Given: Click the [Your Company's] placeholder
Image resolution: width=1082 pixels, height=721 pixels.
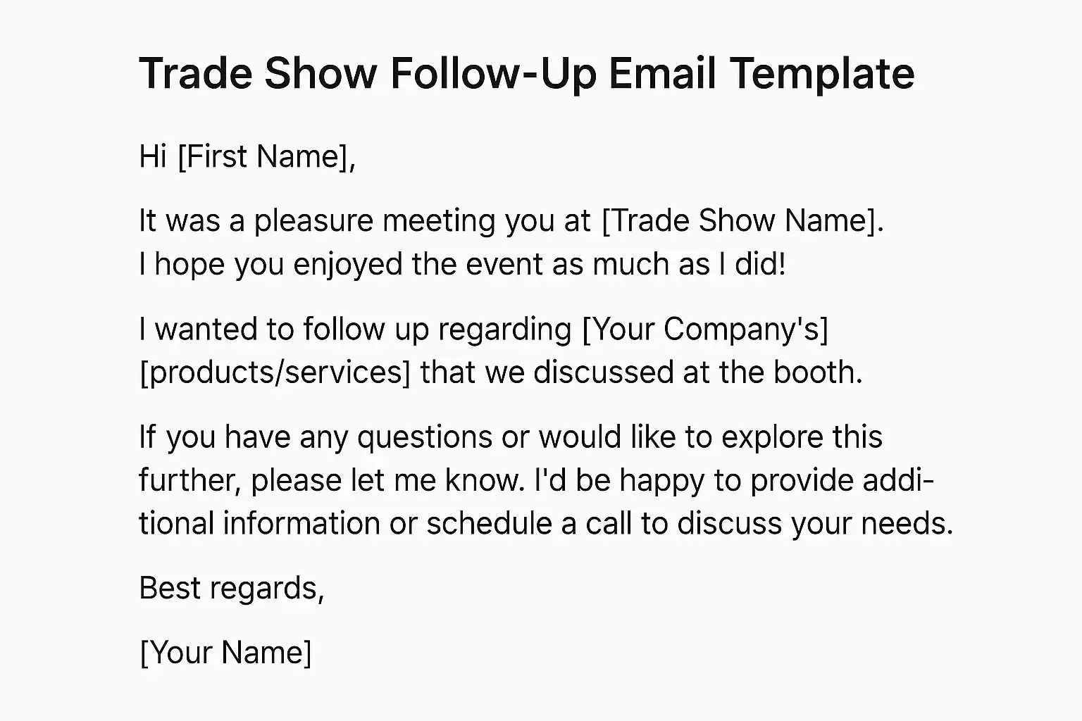Looking at the screenshot, I should (x=705, y=330).
